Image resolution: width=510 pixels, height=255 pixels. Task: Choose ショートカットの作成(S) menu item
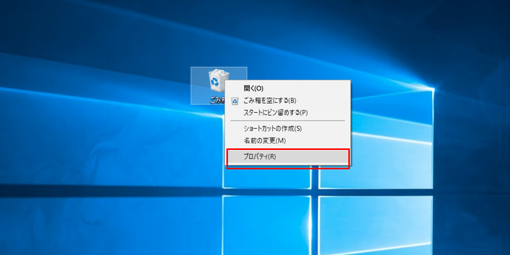(288, 129)
